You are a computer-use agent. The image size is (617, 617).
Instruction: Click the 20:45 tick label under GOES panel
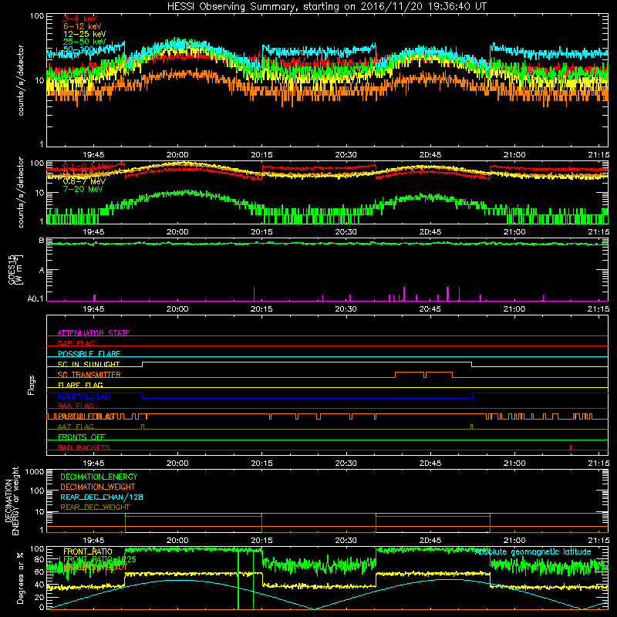click(430, 309)
